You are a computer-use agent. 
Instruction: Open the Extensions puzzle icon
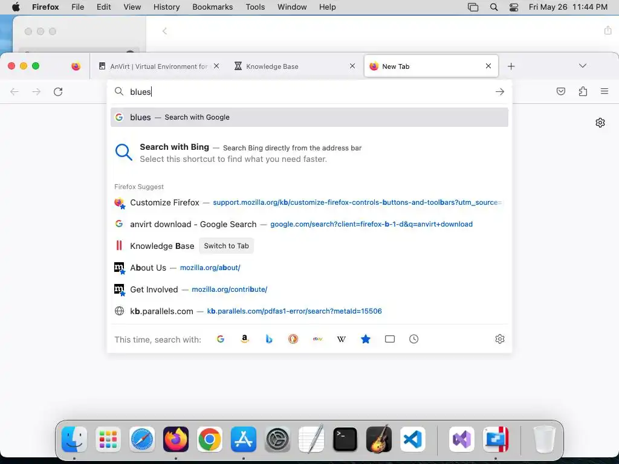(583, 92)
